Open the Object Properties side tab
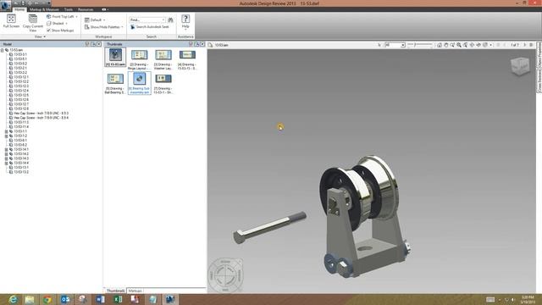The height and width of the screenshot is (305, 542). click(539, 54)
